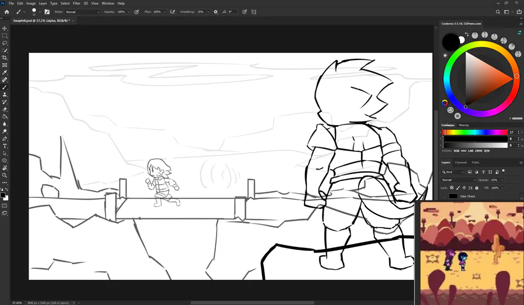Open the brush preset picker arrow

(x=40, y=12)
